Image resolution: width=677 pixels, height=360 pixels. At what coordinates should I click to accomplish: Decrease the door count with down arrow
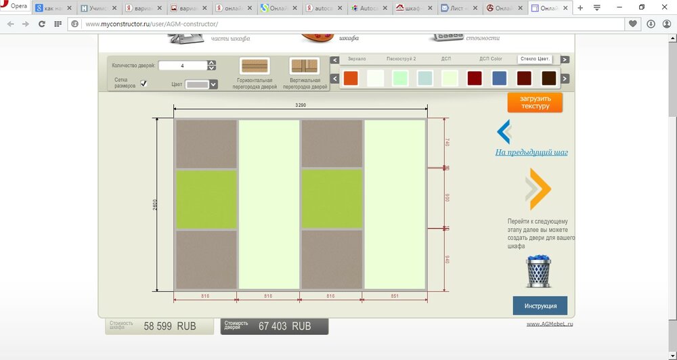[212, 68]
